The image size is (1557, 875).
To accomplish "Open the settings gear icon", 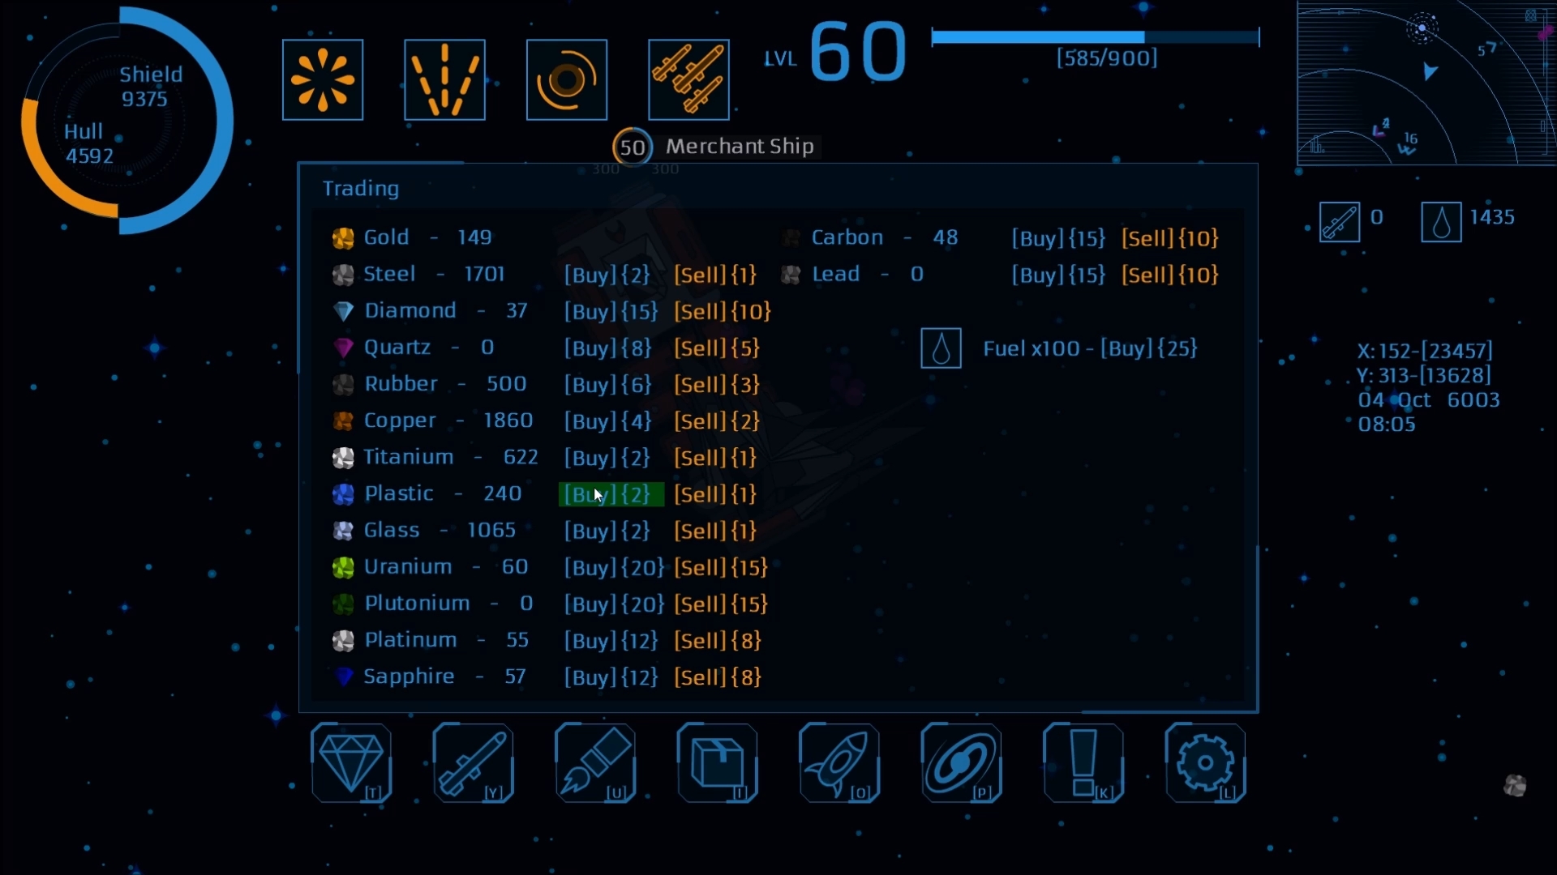I will pyautogui.click(x=1204, y=762).
